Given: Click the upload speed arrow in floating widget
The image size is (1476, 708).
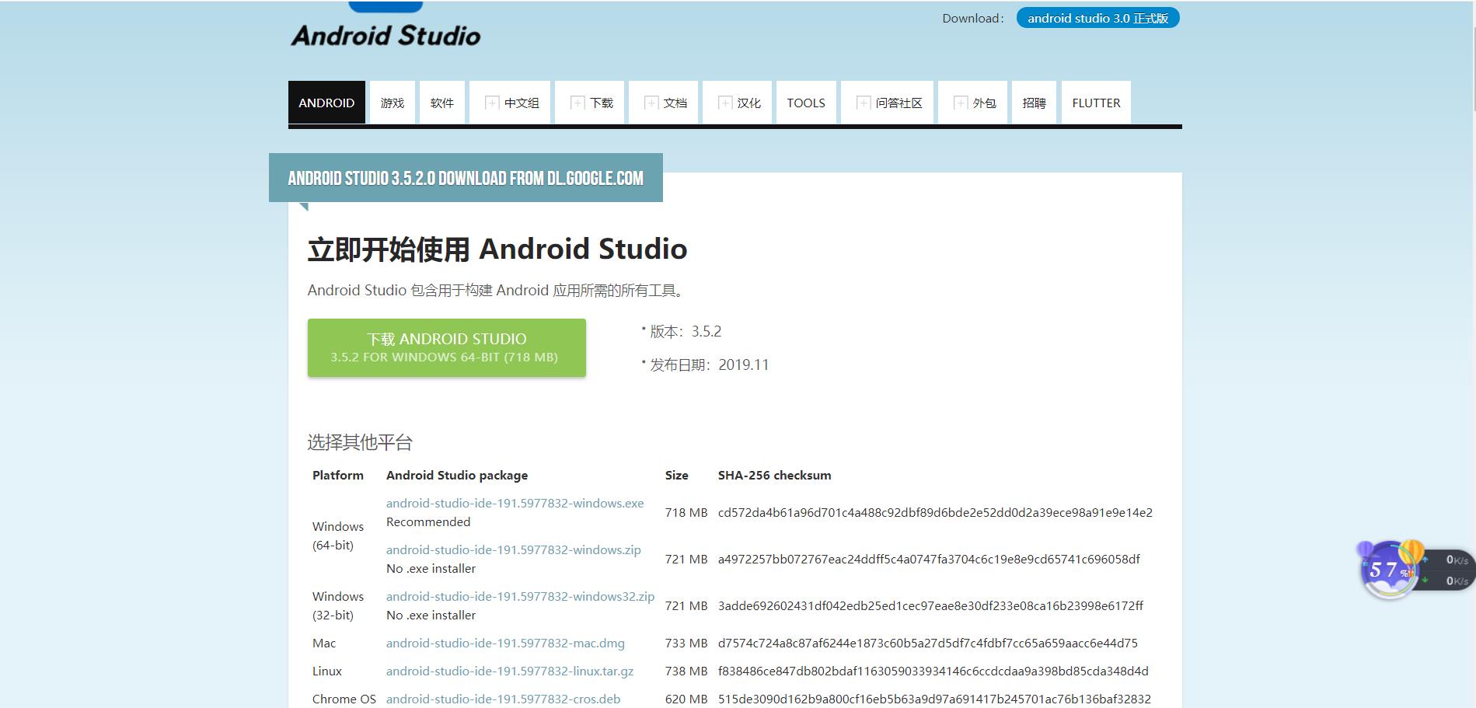Looking at the screenshot, I should coord(1425,560).
